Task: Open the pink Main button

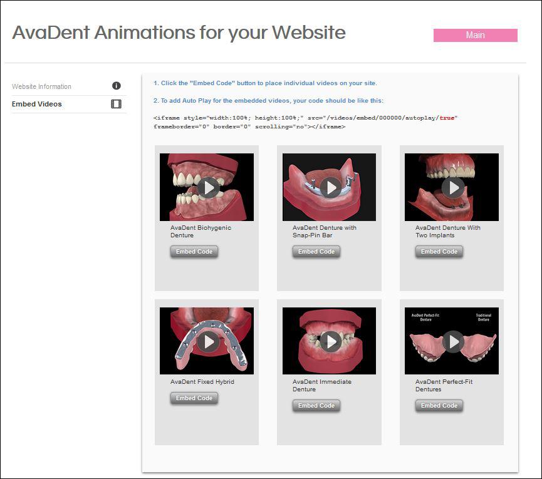Action: pos(476,35)
